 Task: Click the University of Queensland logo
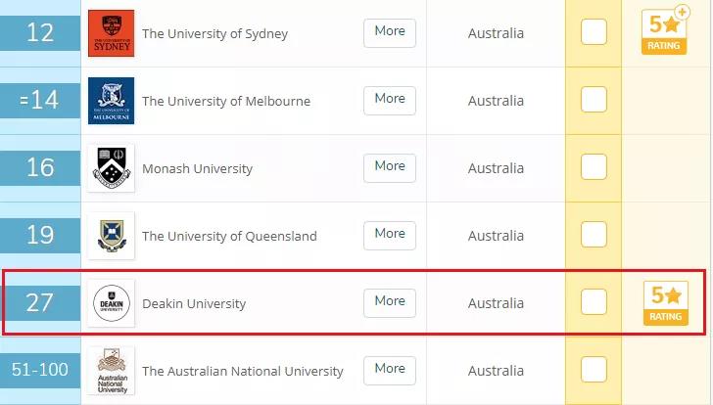111,236
